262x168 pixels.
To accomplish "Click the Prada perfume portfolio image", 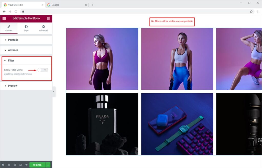I will [x=102, y=124].
